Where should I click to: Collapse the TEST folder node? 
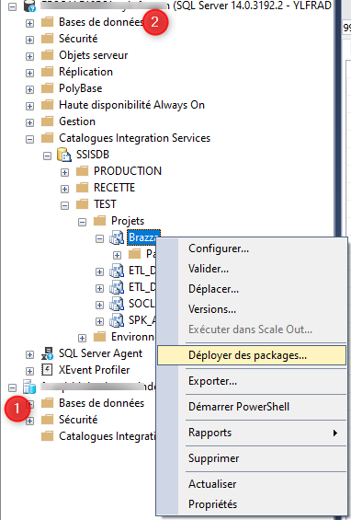[x=64, y=205]
